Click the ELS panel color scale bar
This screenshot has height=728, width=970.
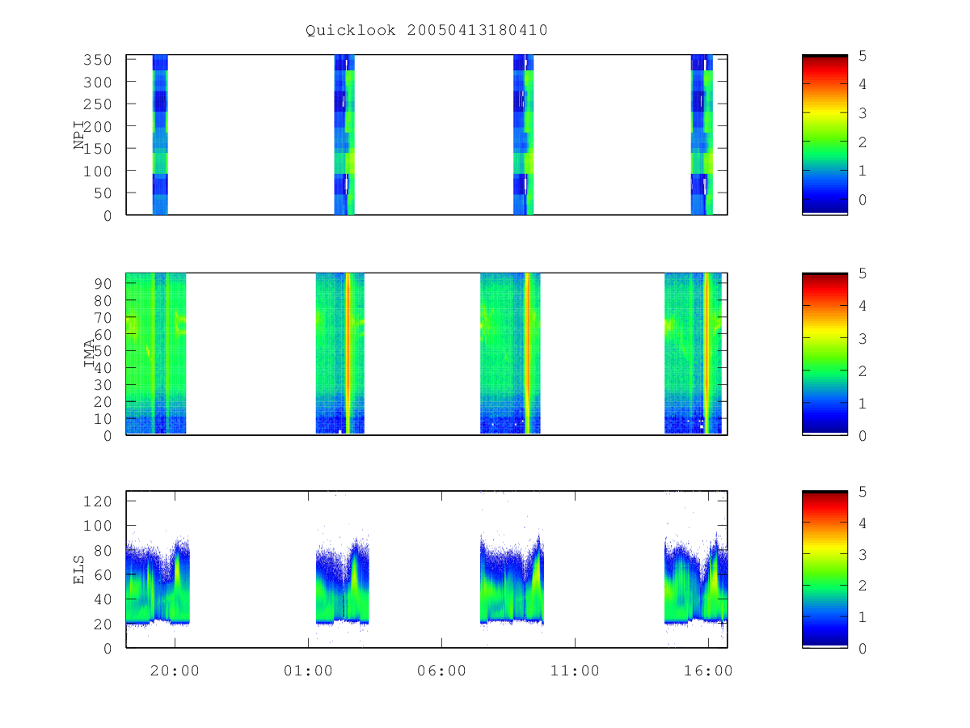(824, 569)
